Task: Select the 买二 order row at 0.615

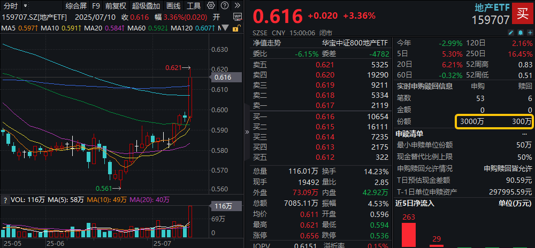Action: (x=320, y=127)
